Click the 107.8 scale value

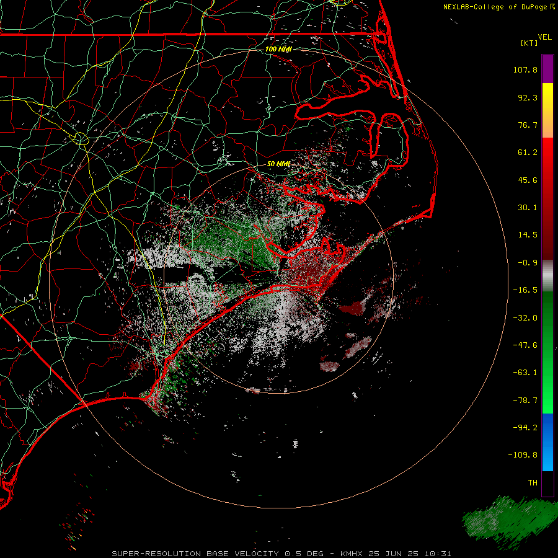point(525,69)
